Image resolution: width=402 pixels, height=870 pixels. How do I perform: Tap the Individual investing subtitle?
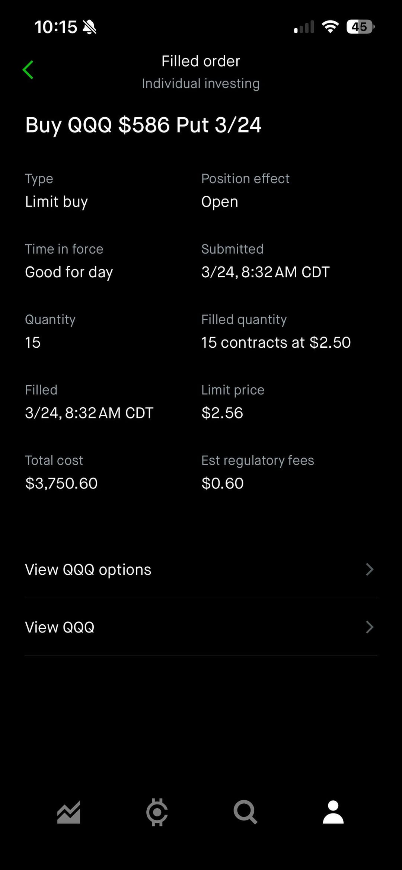point(201,83)
